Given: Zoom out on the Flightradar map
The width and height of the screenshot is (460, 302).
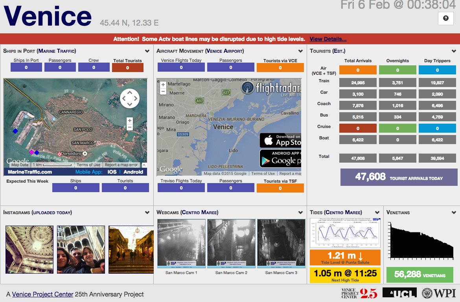Looking at the screenshot, I should [163, 91].
